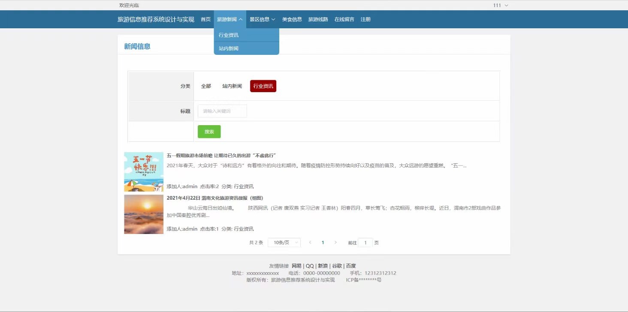Open article 2021年4月22日 渭南文化旅游资讯微报
This screenshot has width=628, height=312.
pyautogui.click(x=215, y=198)
